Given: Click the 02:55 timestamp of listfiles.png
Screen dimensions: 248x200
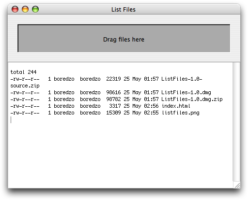Looking at the screenshot, I should coord(151,113).
